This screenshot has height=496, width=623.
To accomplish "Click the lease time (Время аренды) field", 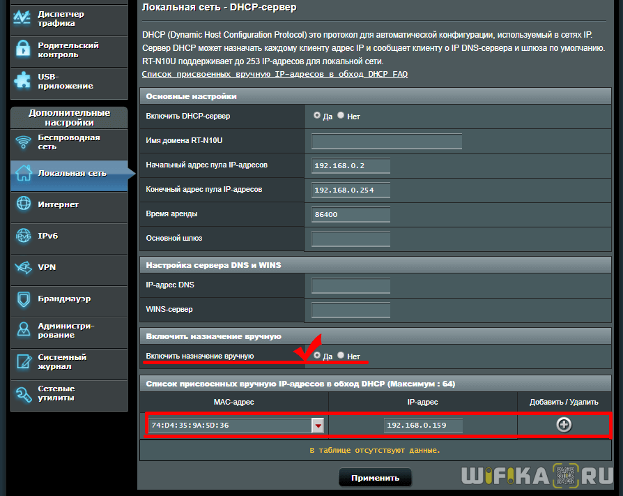I will (x=351, y=214).
